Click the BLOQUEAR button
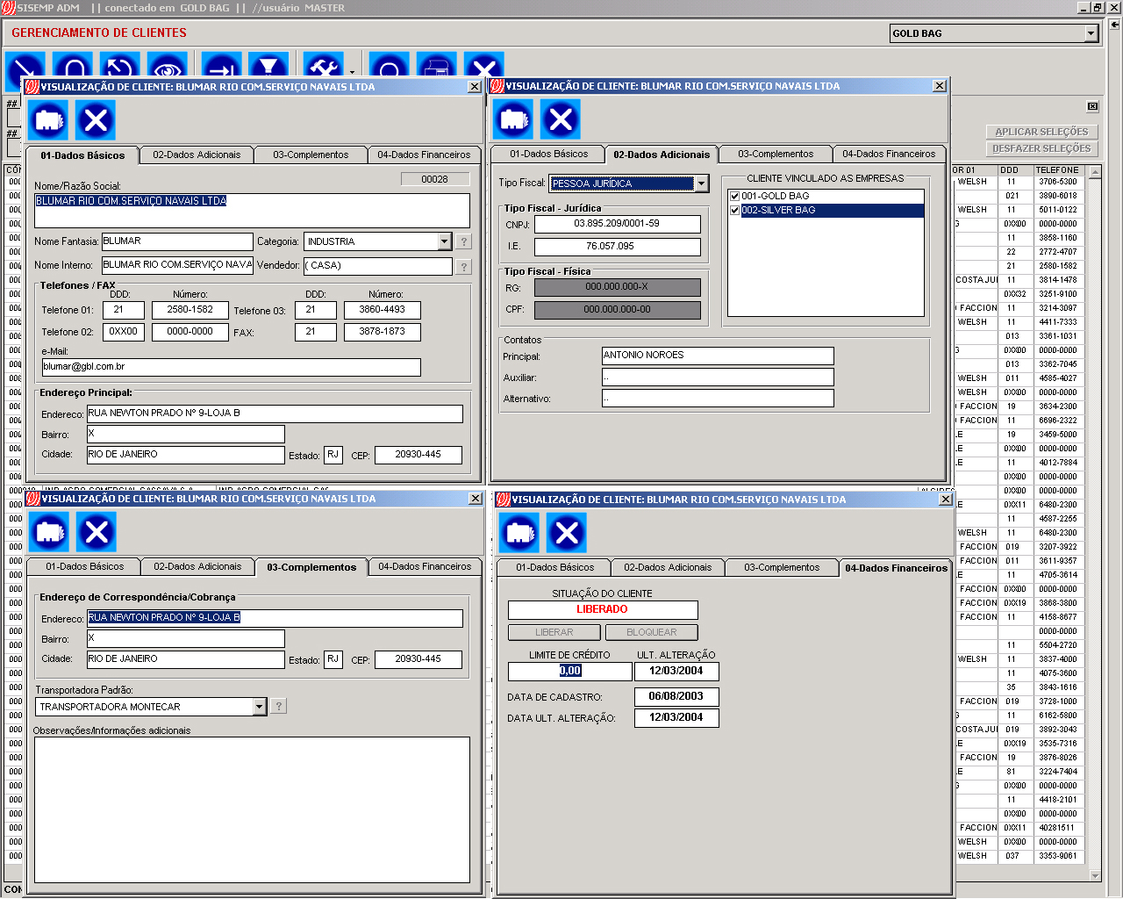Viewport: 1123px width, 899px height. pyautogui.click(x=652, y=632)
